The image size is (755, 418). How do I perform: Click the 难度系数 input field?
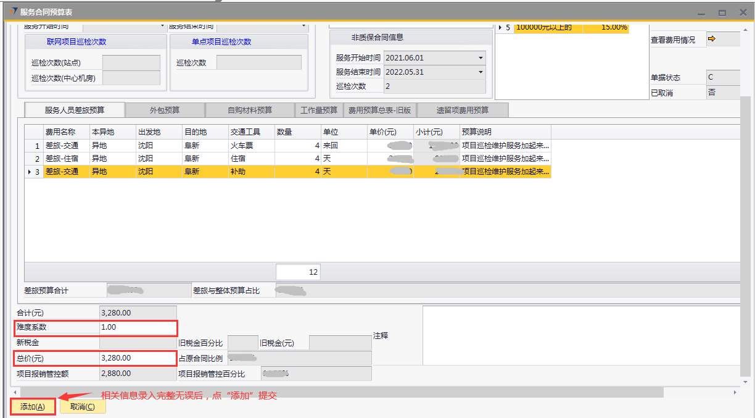138,327
